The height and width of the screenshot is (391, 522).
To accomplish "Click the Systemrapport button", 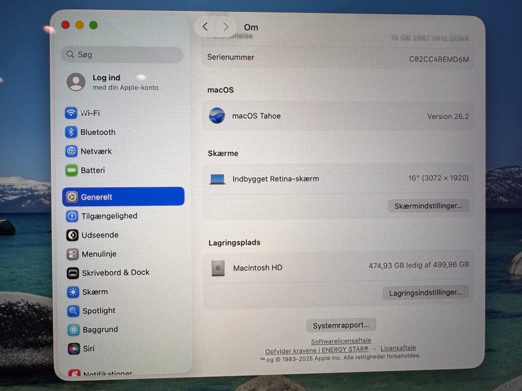I will 341,325.
